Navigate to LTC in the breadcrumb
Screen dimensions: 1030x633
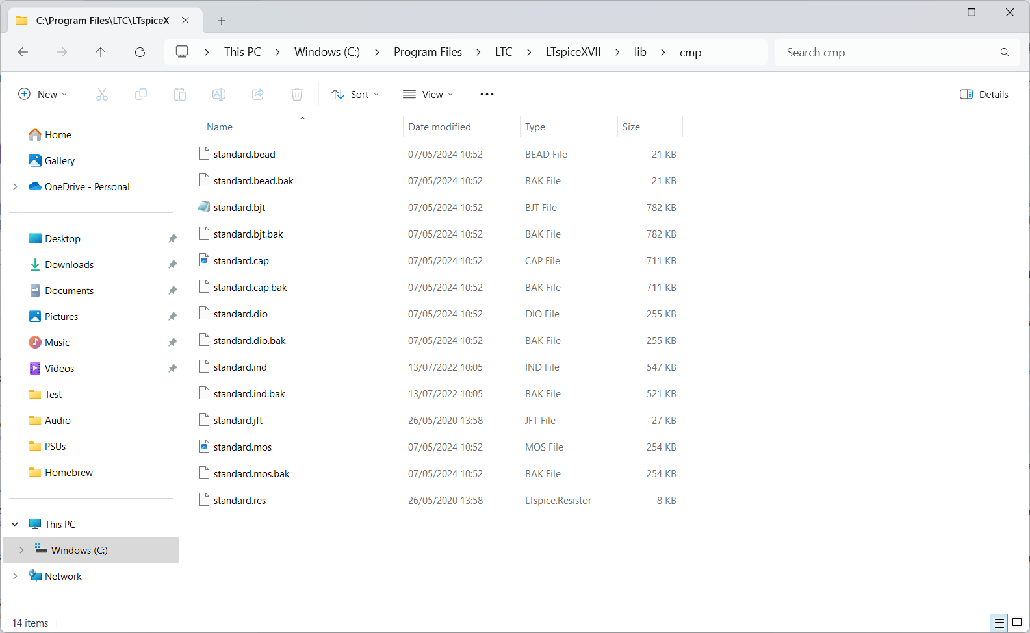pos(504,52)
